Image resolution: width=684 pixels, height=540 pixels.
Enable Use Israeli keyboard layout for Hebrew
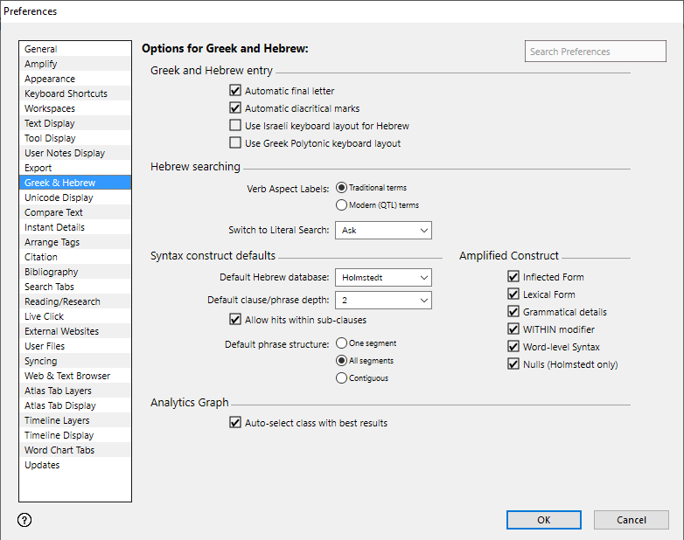coord(235,126)
